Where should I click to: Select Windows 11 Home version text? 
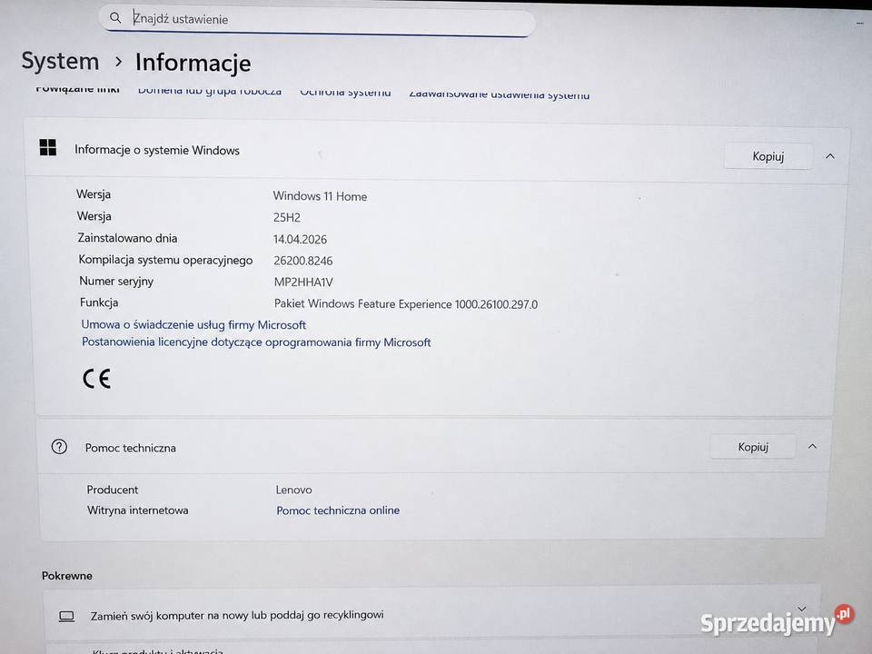[320, 196]
